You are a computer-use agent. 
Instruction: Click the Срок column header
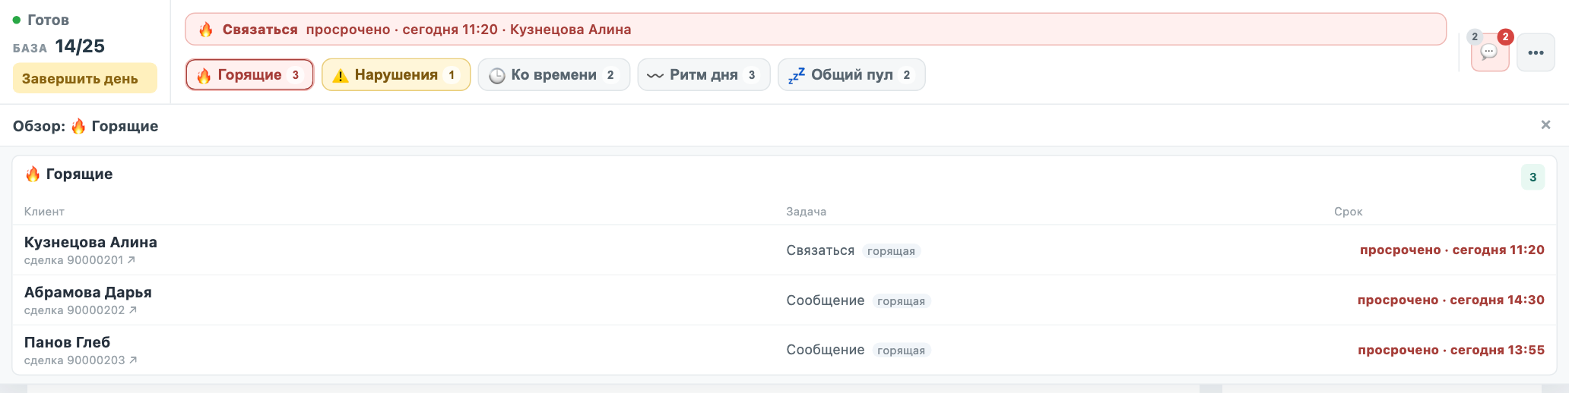[1348, 212]
